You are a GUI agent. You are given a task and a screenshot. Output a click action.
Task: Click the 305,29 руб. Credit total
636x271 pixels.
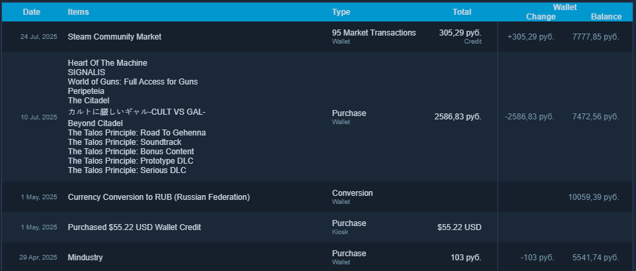coord(461,36)
